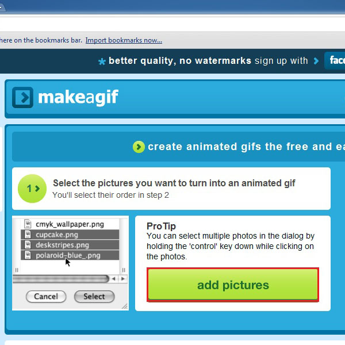
Task: Click the makeagif wordmark text
Action: coord(78,98)
